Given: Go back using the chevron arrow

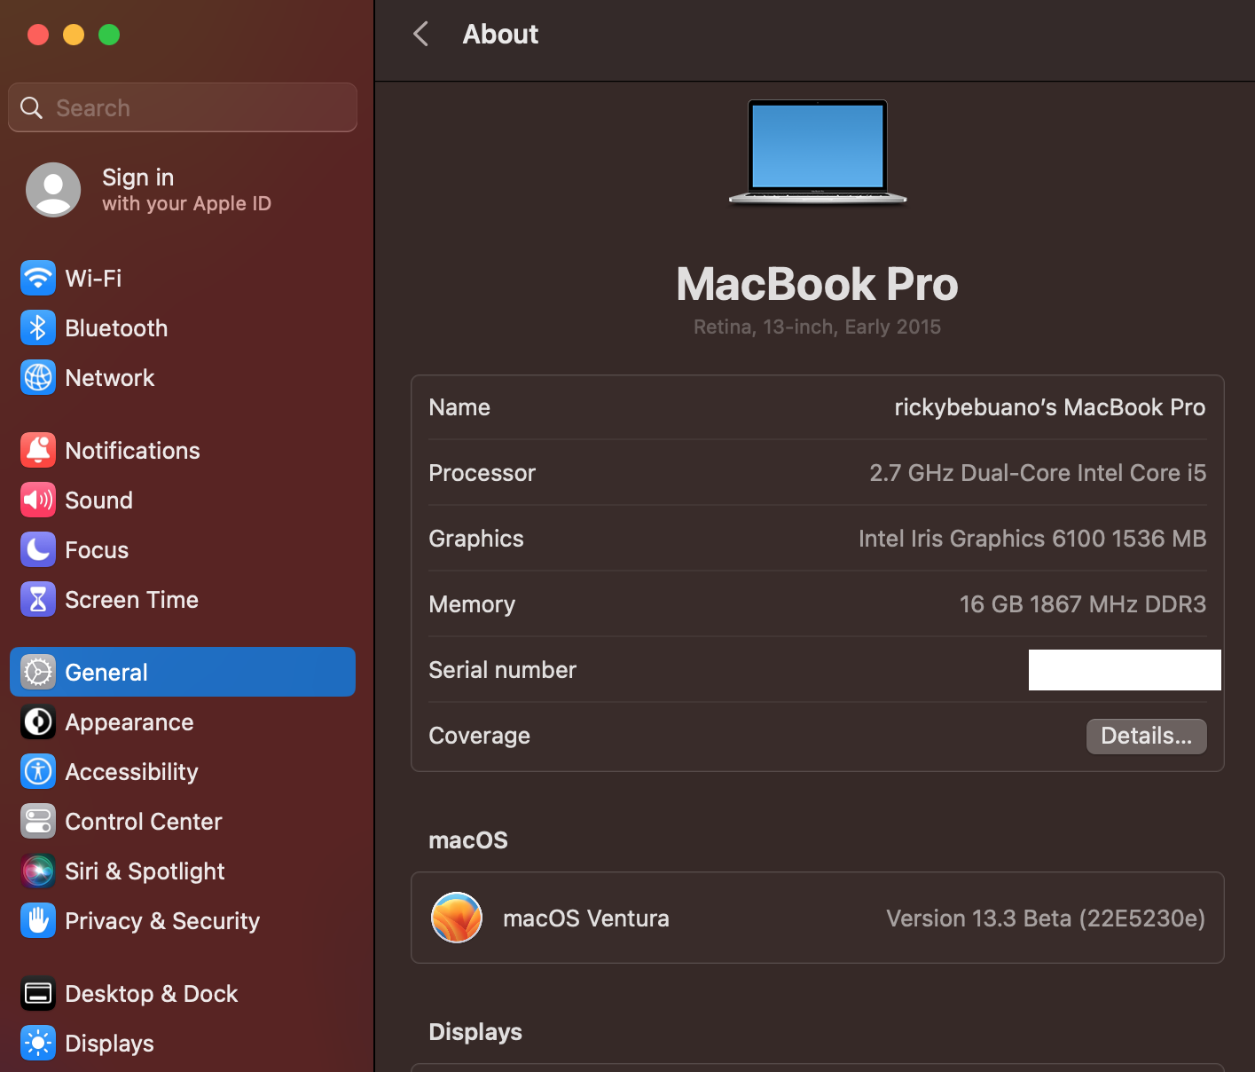Looking at the screenshot, I should [x=421, y=35].
